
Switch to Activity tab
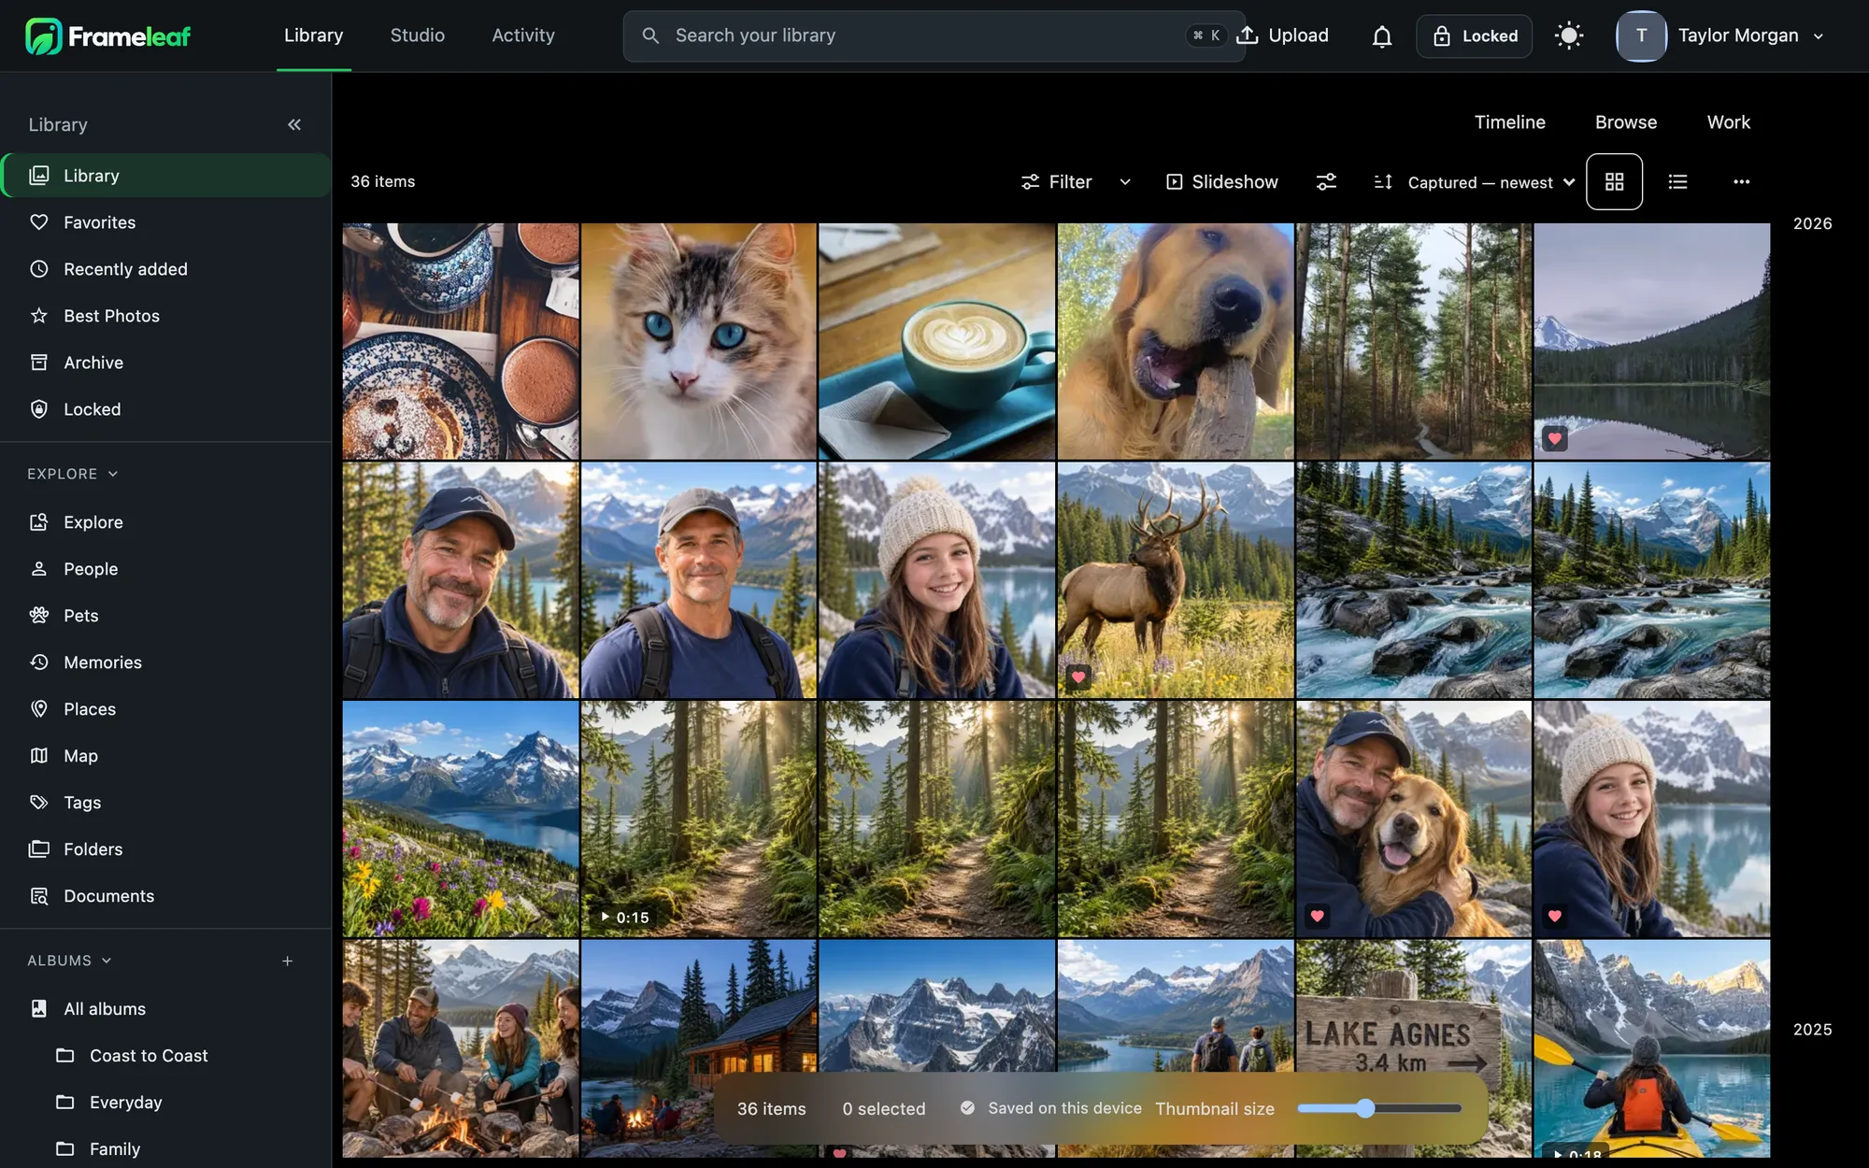[x=523, y=36]
